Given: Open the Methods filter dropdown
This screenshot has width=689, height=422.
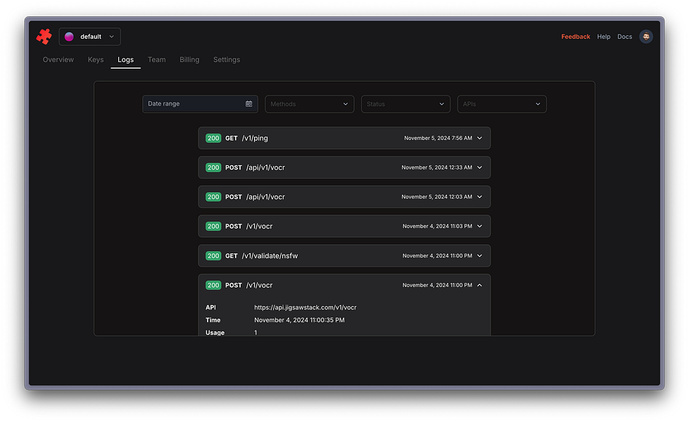Looking at the screenshot, I should tap(310, 104).
